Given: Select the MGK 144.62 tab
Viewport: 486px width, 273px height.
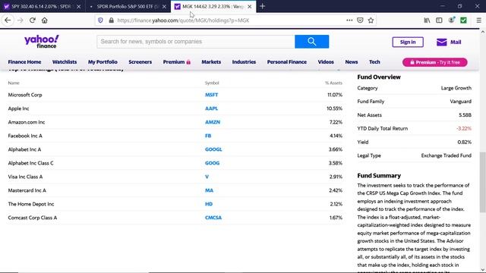Looking at the screenshot, I should click(213, 7).
